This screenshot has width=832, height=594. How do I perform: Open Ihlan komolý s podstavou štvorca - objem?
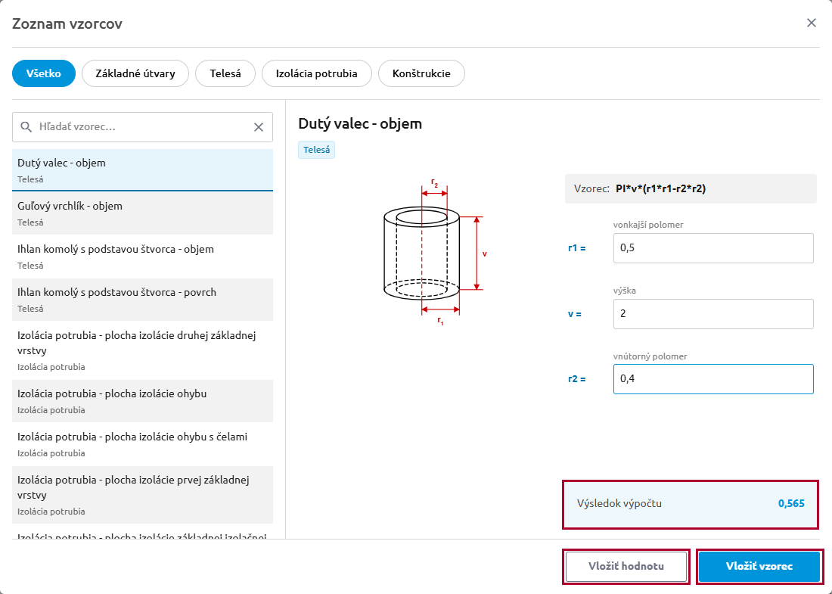[x=142, y=257]
